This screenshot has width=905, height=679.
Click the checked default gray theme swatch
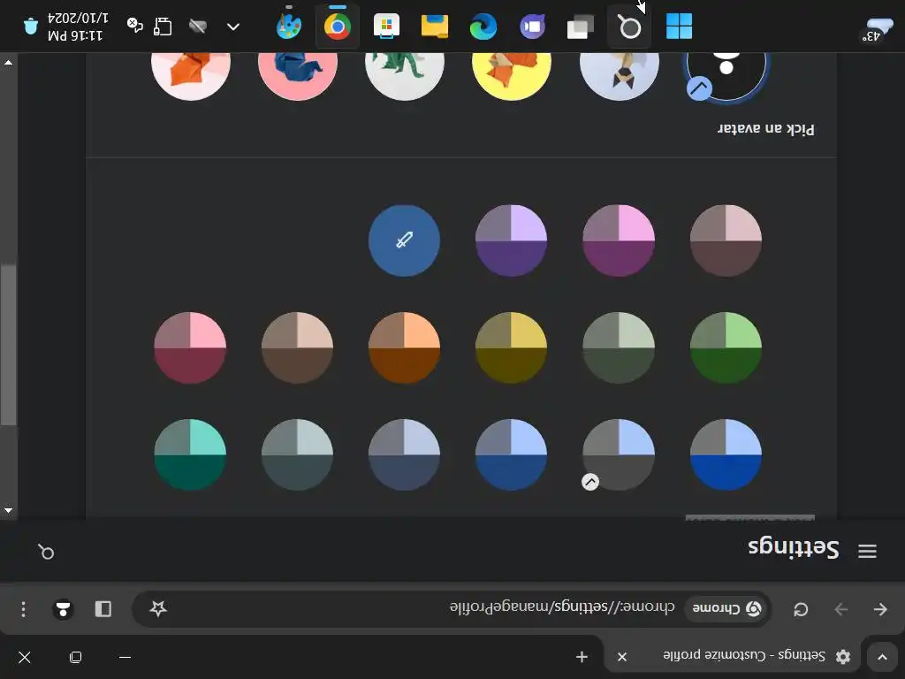tap(619, 455)
